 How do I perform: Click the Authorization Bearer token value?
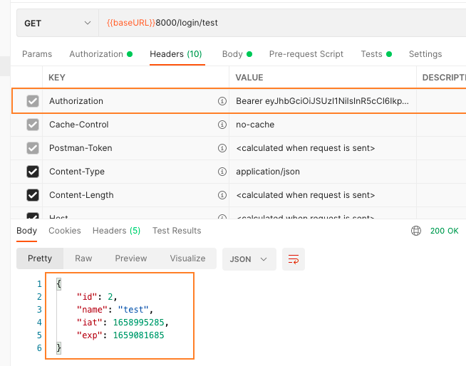pos(322,101)
